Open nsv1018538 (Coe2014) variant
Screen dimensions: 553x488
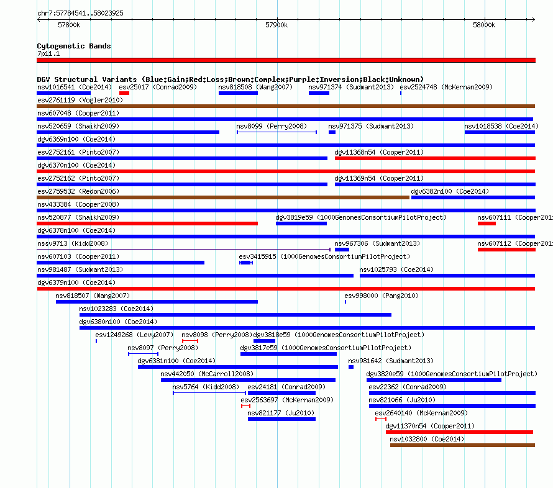[500, 132]
